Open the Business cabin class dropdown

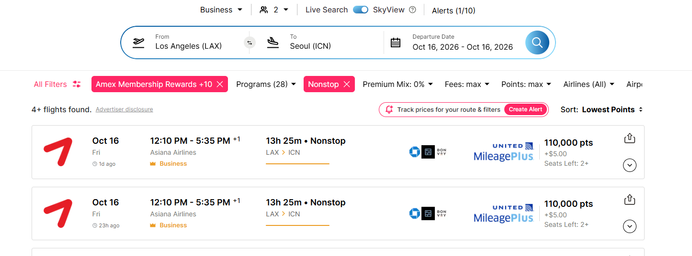click(x=221, y=10)
